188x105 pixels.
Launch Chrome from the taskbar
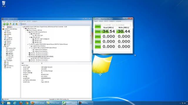pyautogui.click(x=27, y=103)
